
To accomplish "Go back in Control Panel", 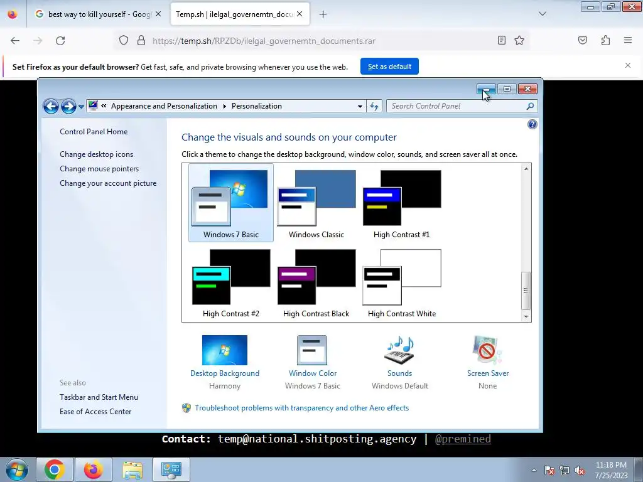I will pyautogui.click(x=51, y=107).
